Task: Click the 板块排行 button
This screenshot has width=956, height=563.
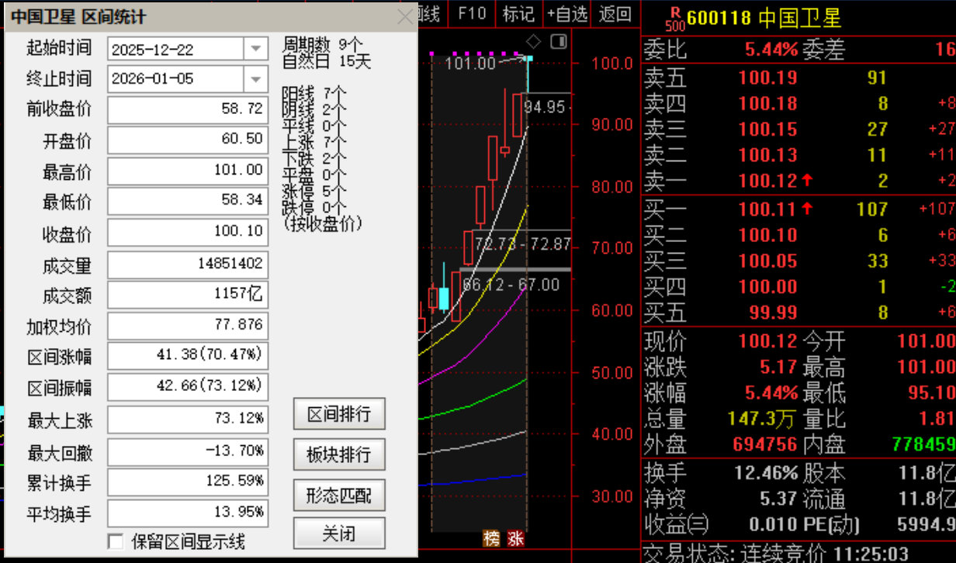Action: [x=339, y=454]
